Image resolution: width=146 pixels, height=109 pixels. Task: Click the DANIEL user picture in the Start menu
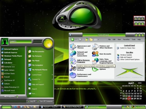coord(5,41)
